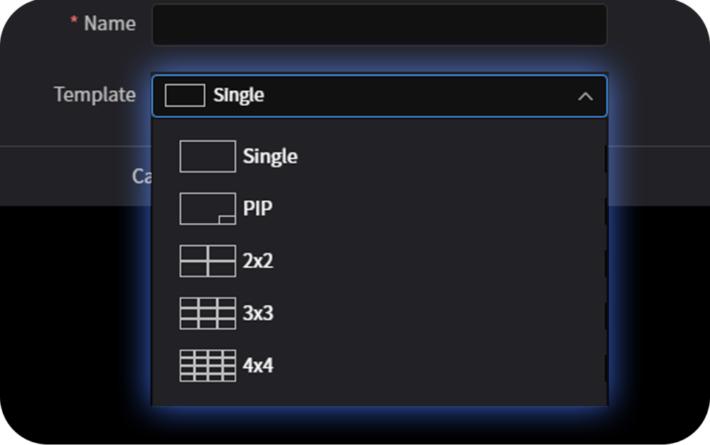Viewport: 710px width, 445px height.
Task: Focus the Name text input field
Action: [x=379, y=25]
